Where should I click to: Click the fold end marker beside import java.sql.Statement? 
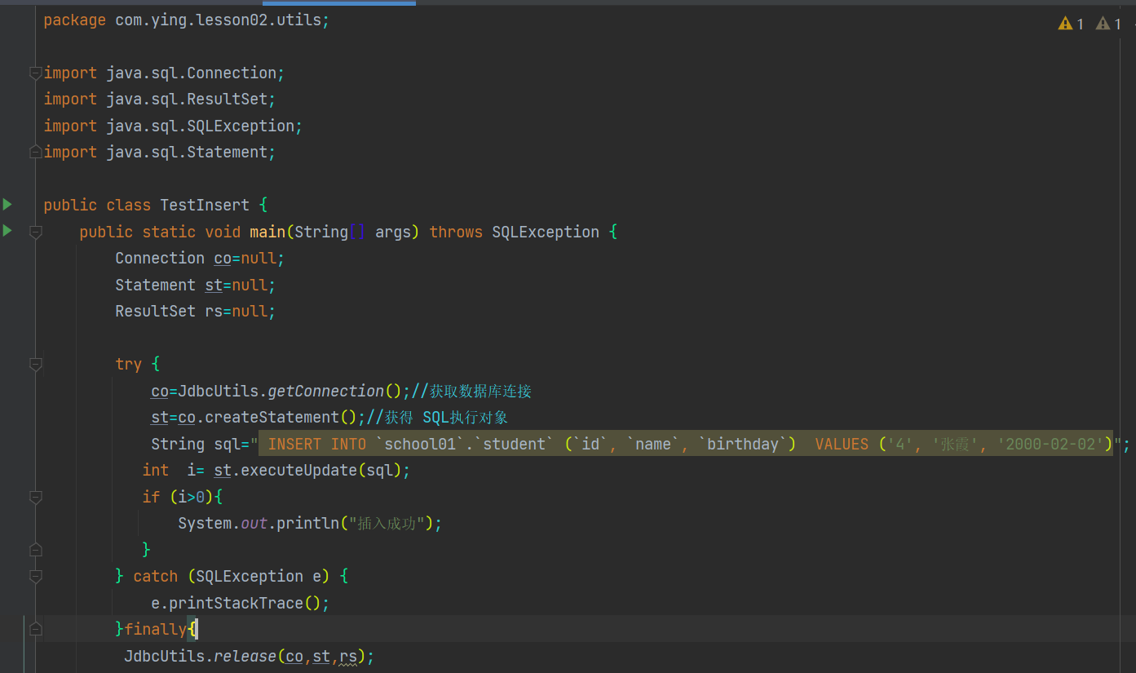tap(35, 152)
